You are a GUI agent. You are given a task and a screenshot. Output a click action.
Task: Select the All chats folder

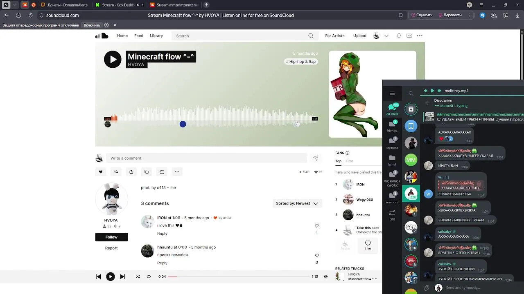click(392, 109)
